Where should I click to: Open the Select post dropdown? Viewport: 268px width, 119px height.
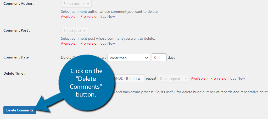pos(75,31)
